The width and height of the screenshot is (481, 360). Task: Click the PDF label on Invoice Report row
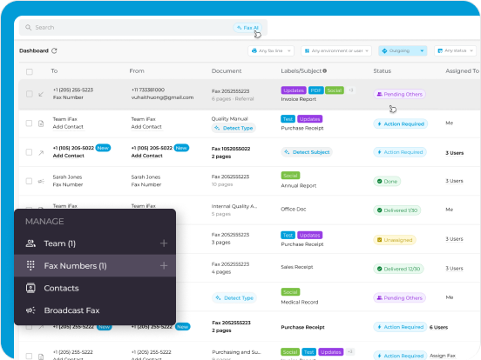pyautogui.click(x=315, y=90)
